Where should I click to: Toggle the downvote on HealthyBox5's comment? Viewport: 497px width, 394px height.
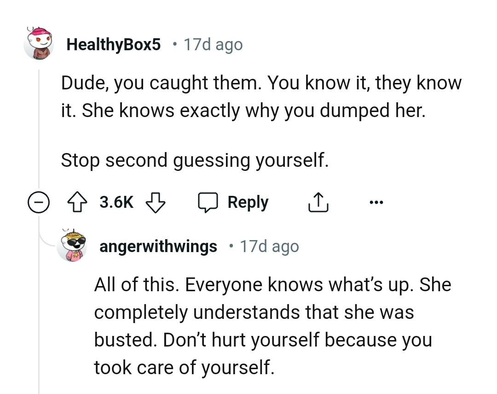pyautogui.click(x=156, y=203)
